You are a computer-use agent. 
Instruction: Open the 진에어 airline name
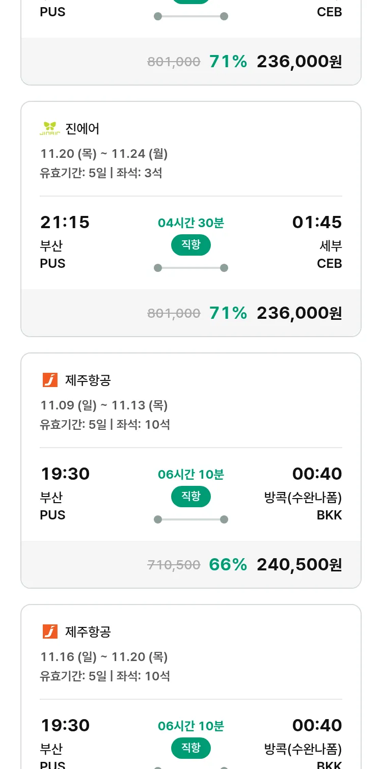point(83,129)
